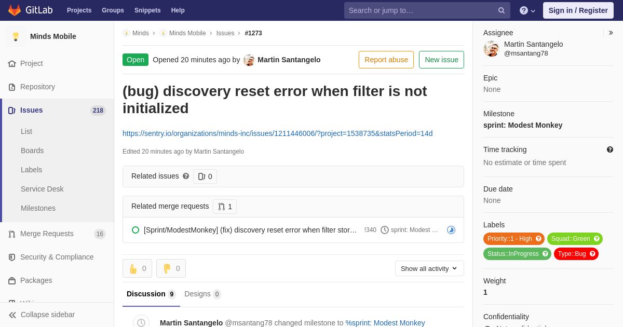623x327 pixels.
Task: Click the assignee avatar image
Action: 492,49
